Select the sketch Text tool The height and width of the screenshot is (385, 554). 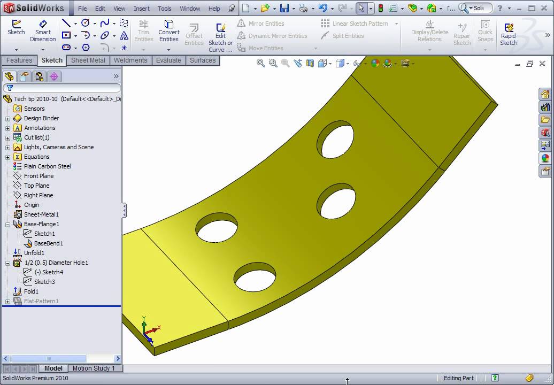[x=124, y=35]
